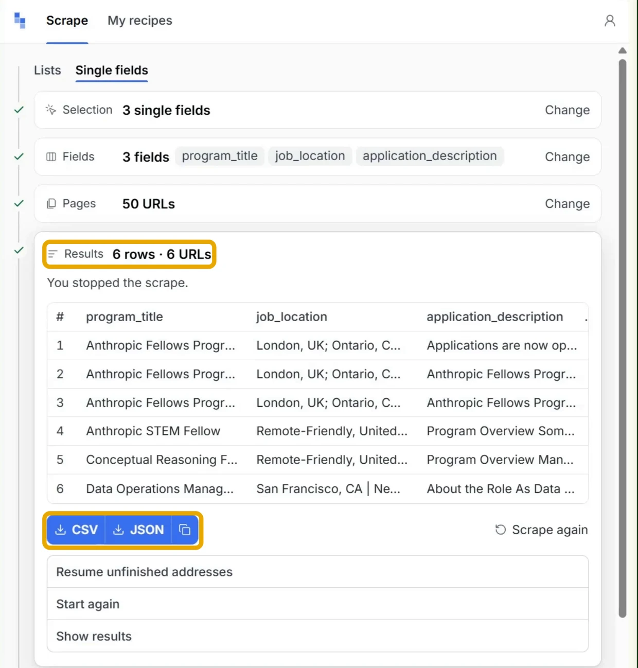Choose Resume unfinished addresses
This screenshot has height=668, width=638.
coord(317,572)
